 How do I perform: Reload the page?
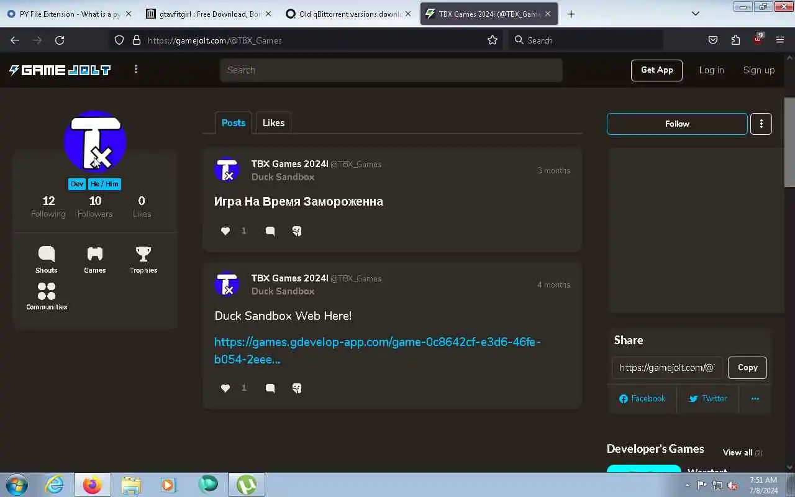60,40
